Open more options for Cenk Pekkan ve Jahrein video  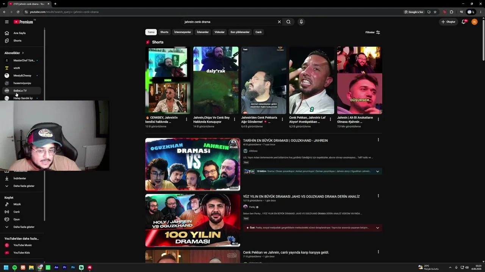[x=378, y=252]
